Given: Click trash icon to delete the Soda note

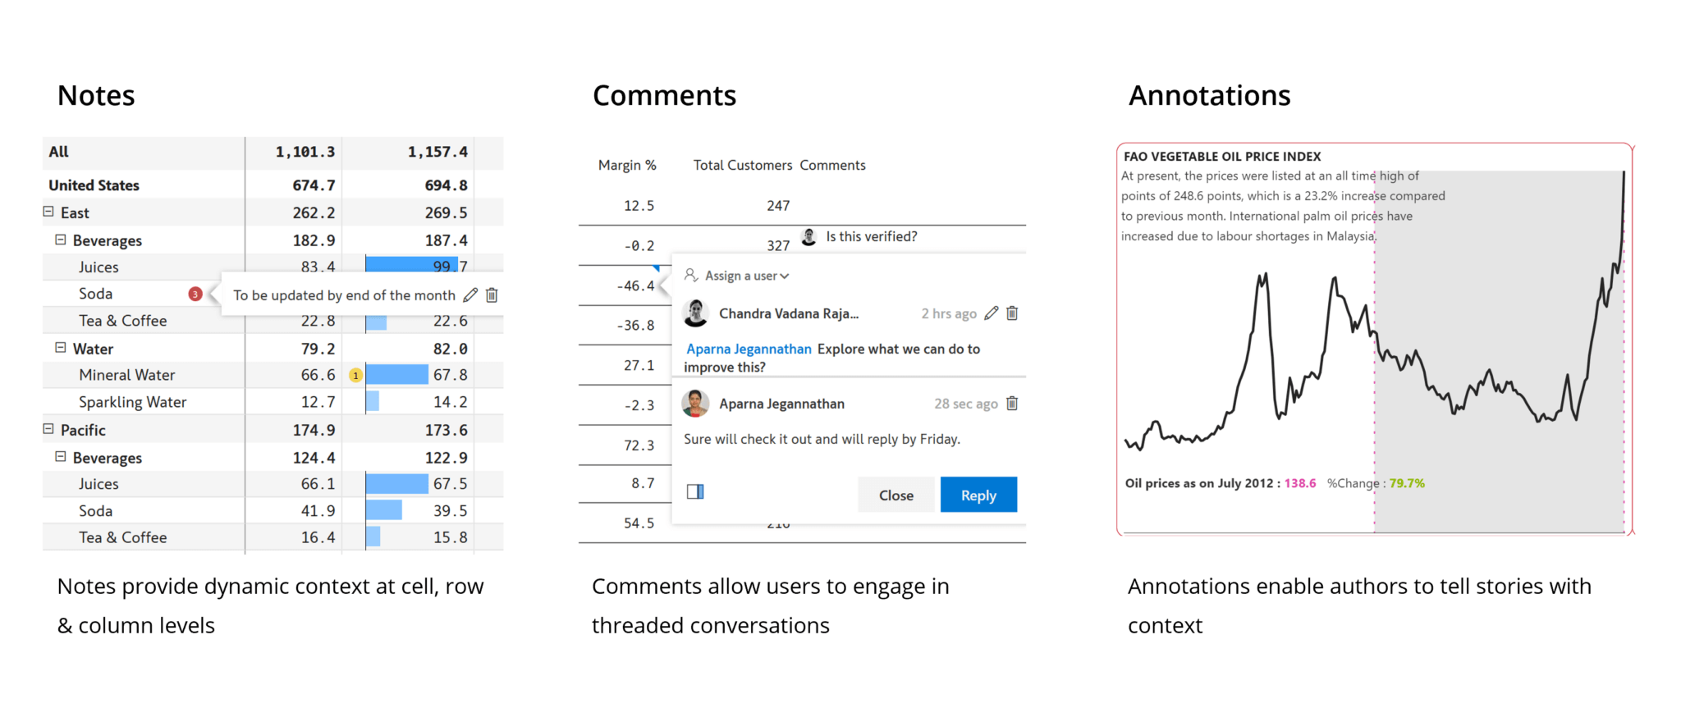Looking at the screenshot, I should [x=492, y=295].
